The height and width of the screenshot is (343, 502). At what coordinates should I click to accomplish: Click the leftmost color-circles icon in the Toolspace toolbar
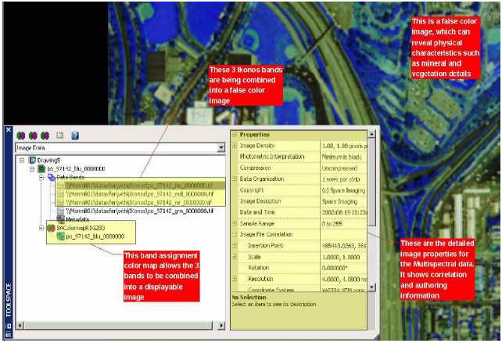pyautogui.click(x=21, y=136)
